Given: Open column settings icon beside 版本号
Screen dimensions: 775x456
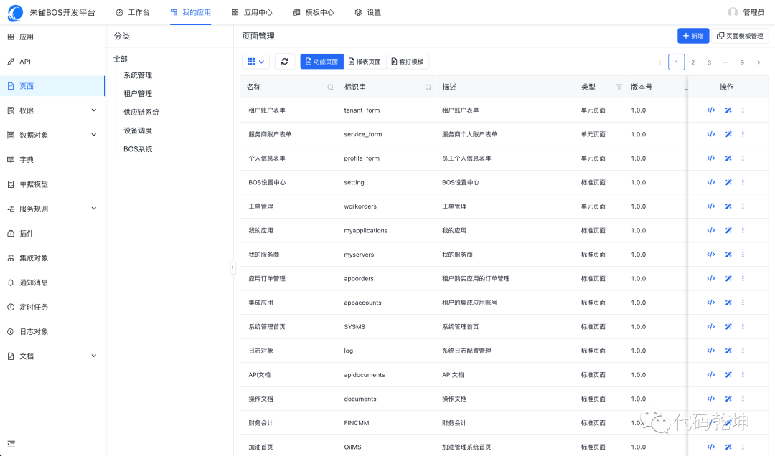Looking at the screenshot, I should (x=686, y=87).
